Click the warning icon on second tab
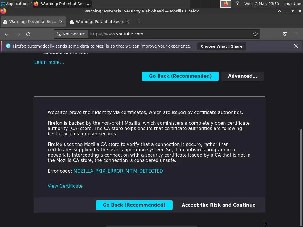303x227 pixels. [72, 22]
